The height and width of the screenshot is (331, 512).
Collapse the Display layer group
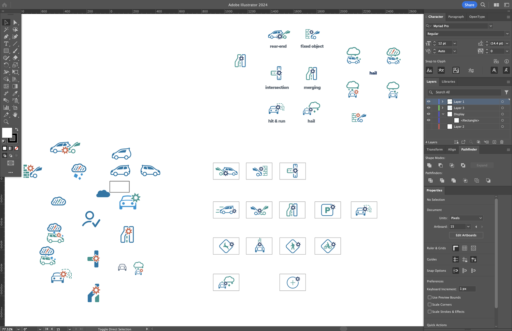(443, 114)
